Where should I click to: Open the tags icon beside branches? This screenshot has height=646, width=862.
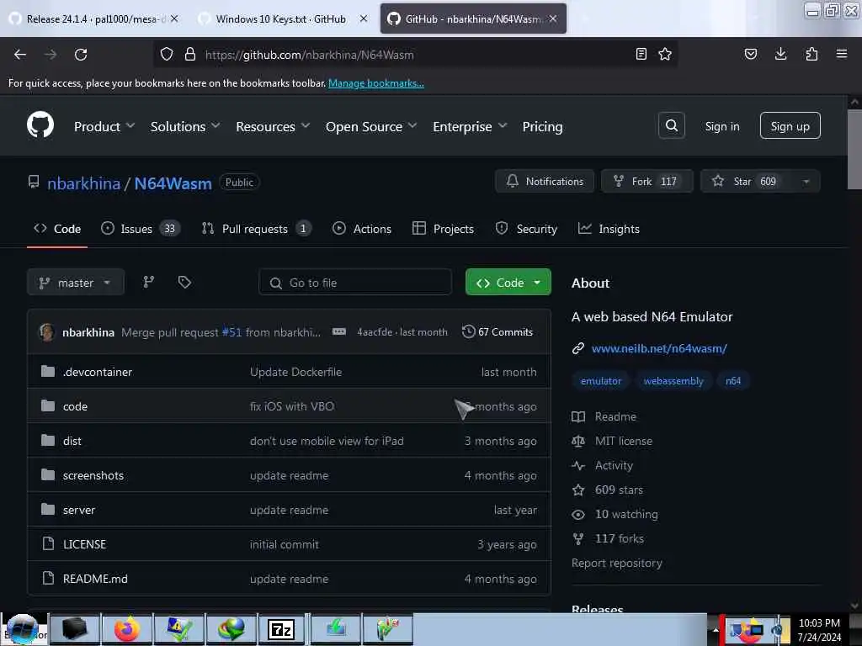click(184, 283)
